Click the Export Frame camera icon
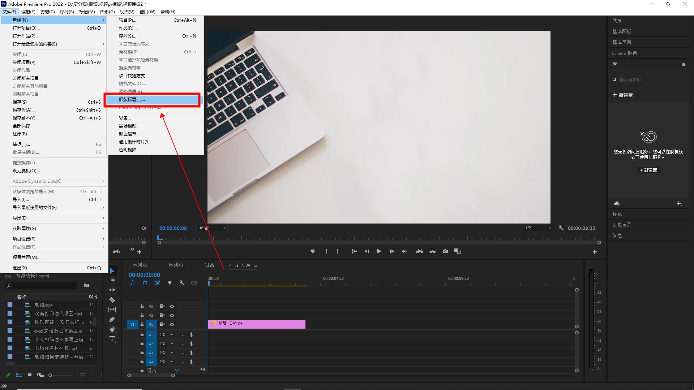 click(x=445, y=251)
